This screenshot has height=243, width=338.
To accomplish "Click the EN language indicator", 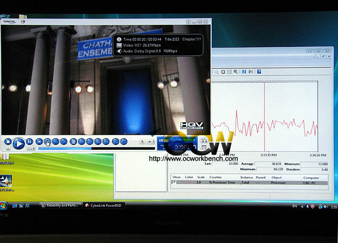I will click(295, 206).
